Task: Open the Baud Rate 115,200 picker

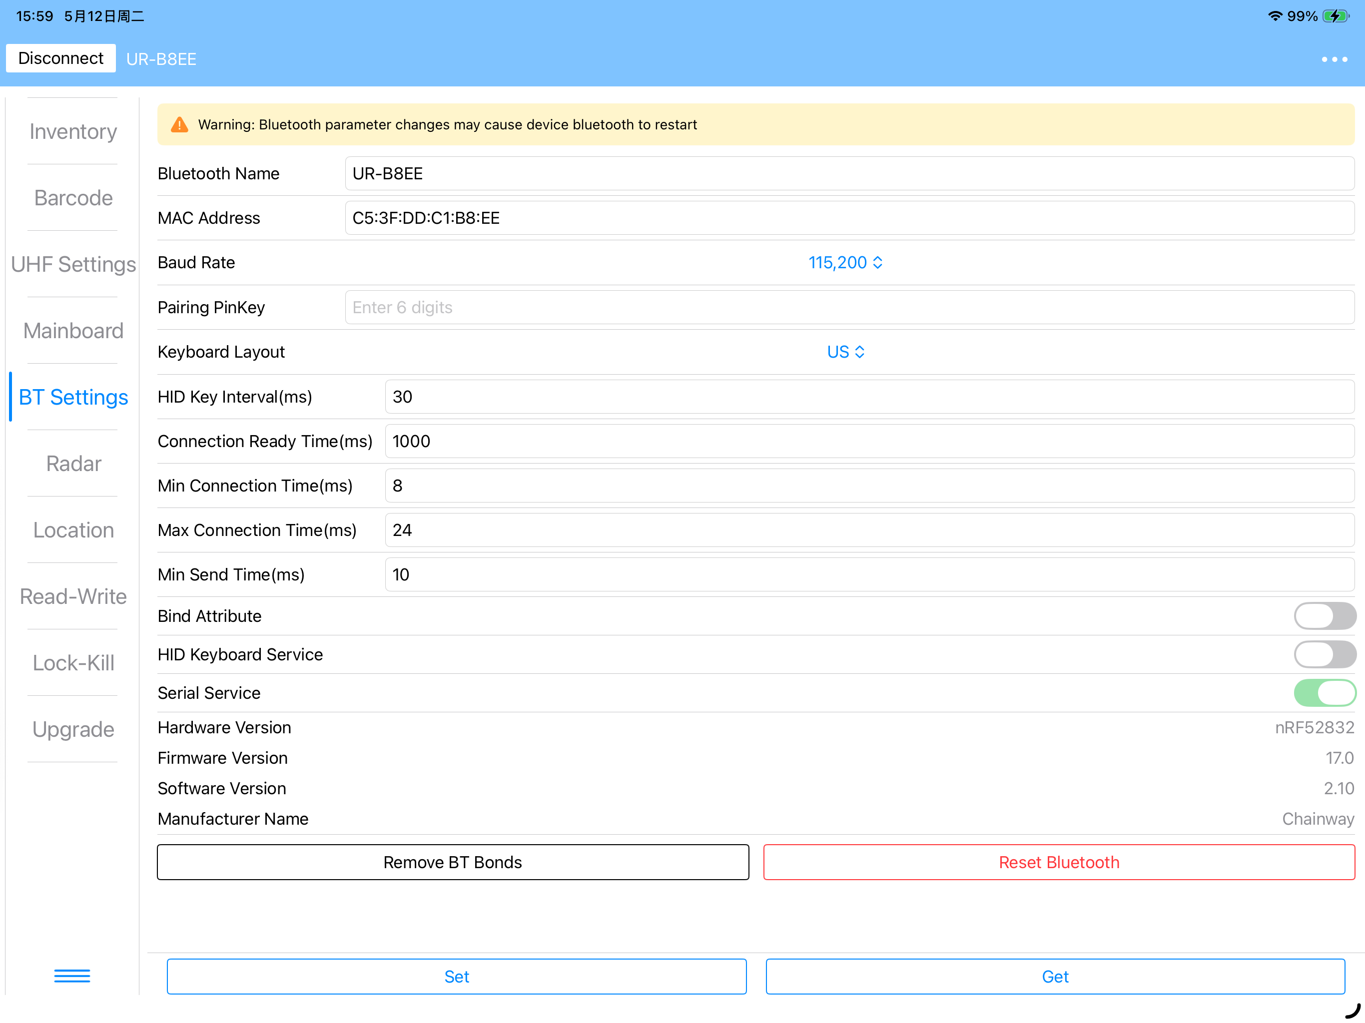Action: (x=845, y=263)
